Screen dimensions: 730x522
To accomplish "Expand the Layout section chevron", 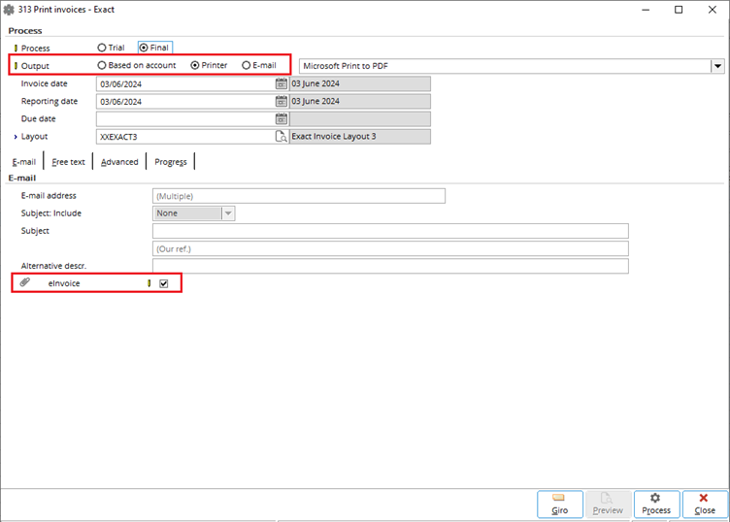I will coord(16,137).
